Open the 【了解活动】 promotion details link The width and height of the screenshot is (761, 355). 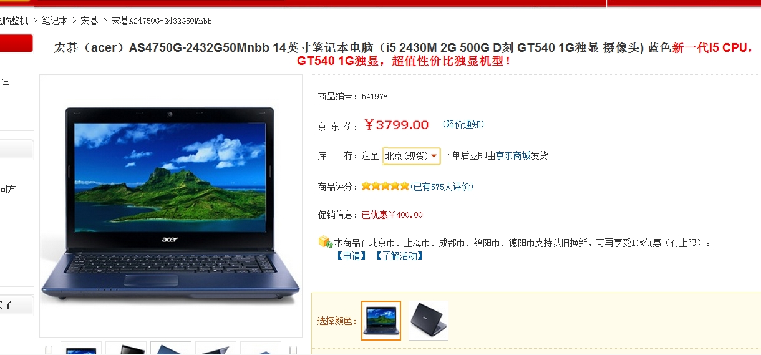[x=399, y=256]
